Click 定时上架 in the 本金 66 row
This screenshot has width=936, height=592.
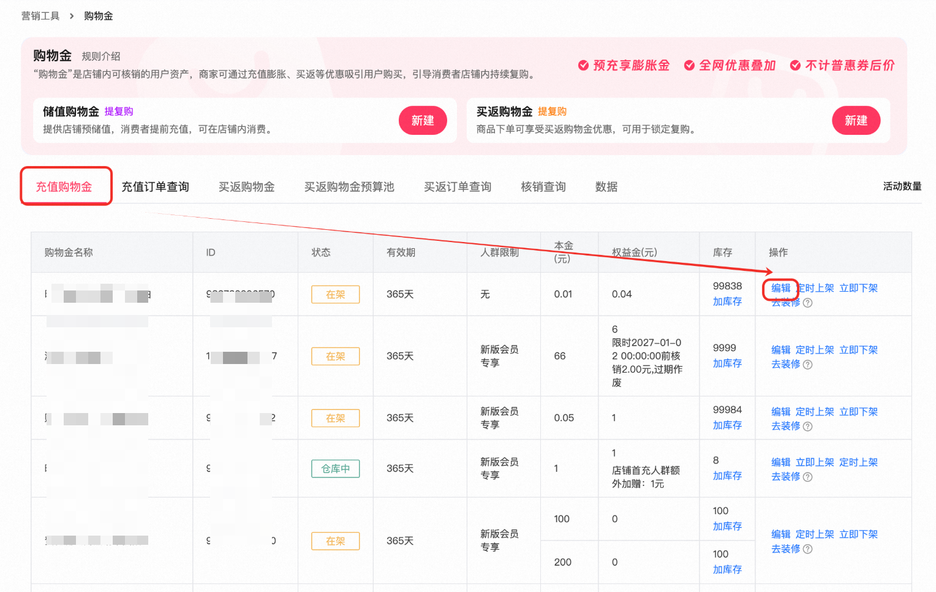click(x=815, y=350)
